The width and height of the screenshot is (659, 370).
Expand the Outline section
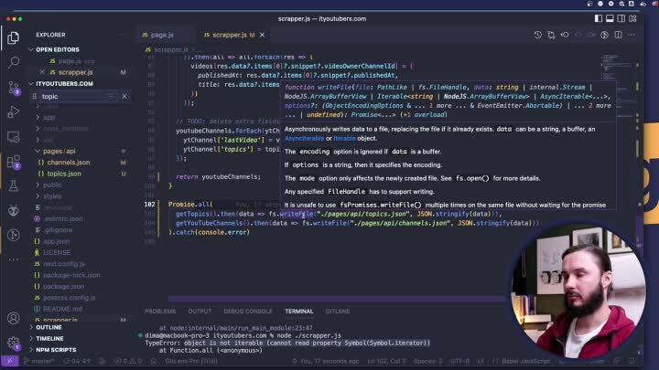pos(49,327)
